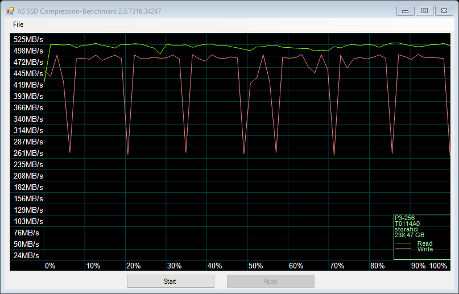Click the Read entry in the legend
This screenshot has width=459, height=294.
tap(424, 243)
